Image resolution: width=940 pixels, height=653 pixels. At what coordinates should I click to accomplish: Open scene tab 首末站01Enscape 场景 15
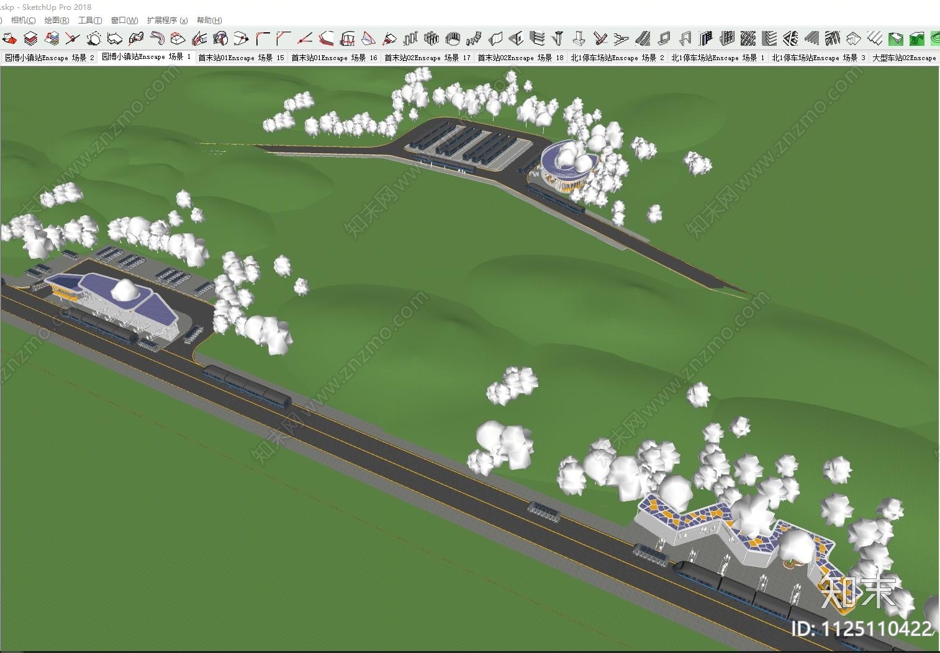click(242, 58)
